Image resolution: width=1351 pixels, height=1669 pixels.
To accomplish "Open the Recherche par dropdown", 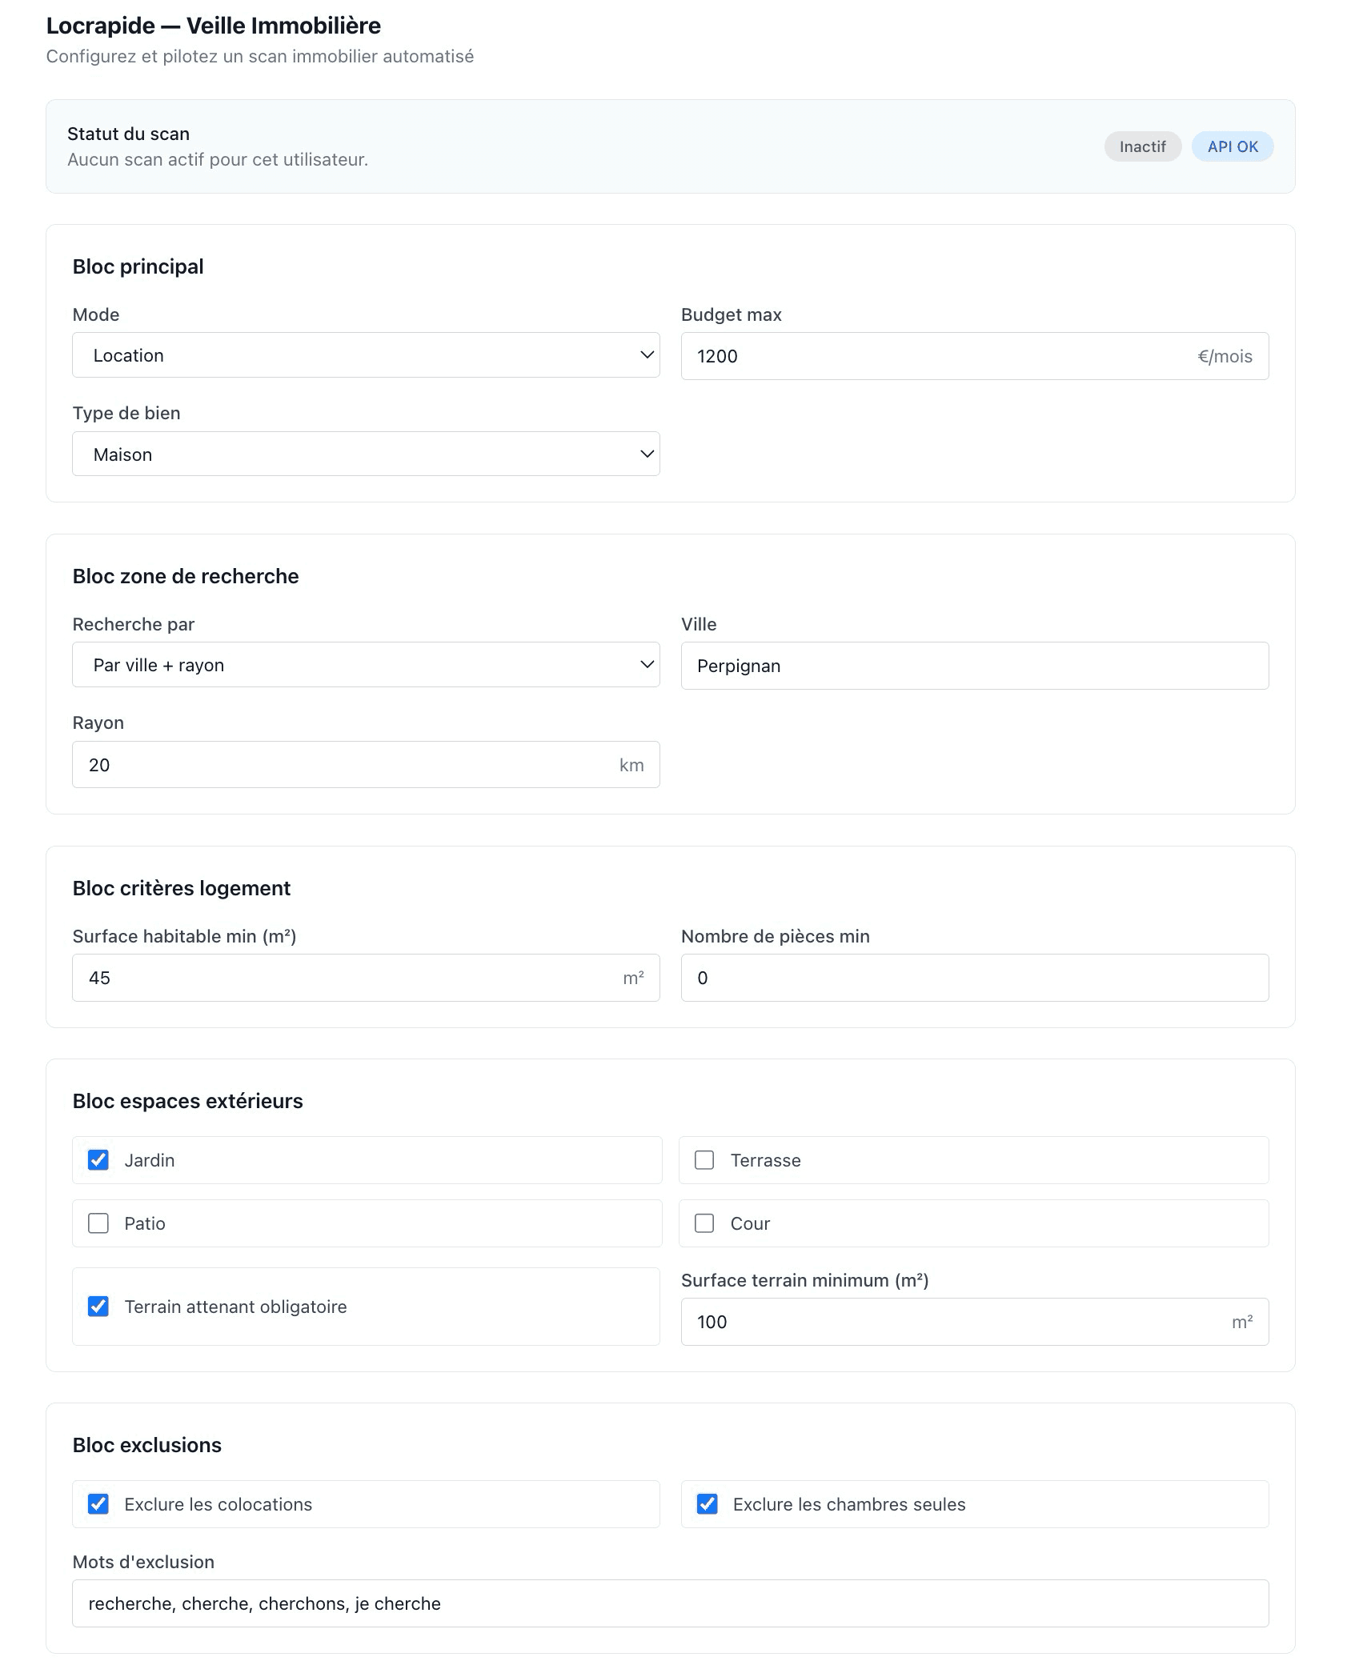I will (x=366, y=665).
